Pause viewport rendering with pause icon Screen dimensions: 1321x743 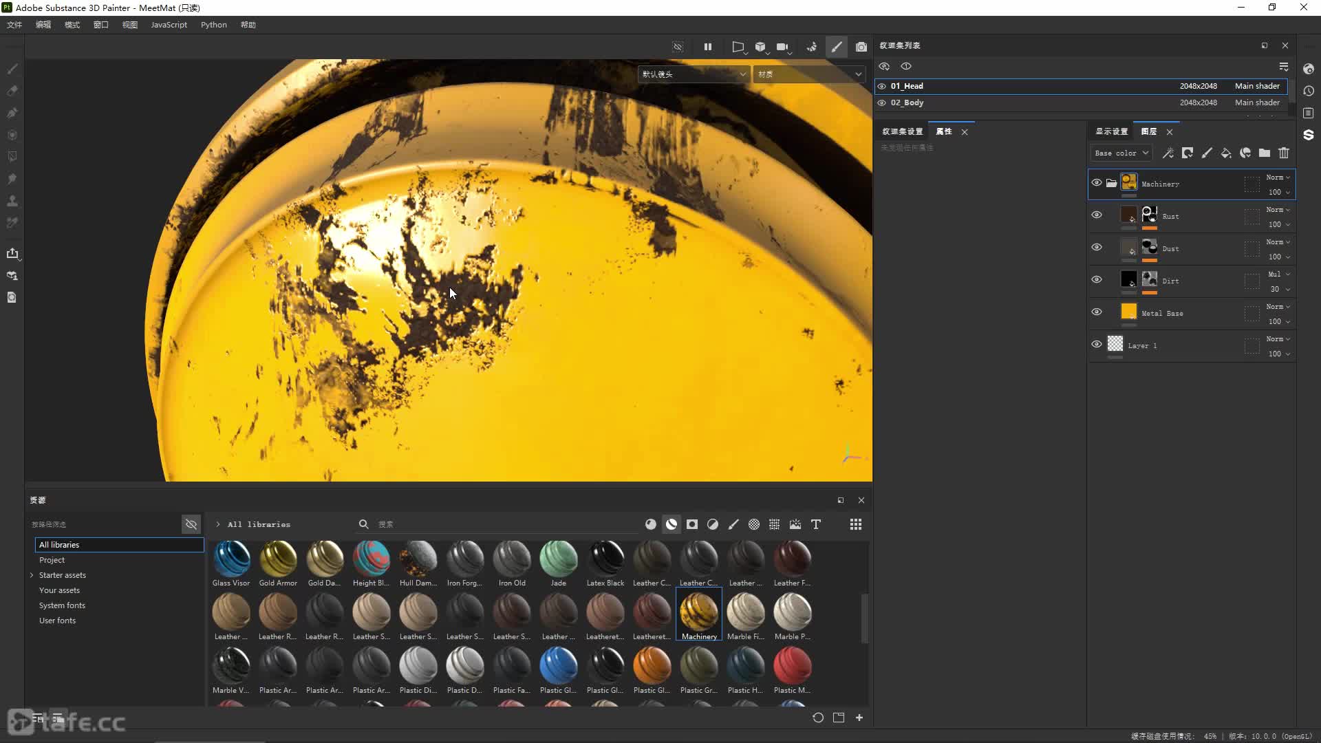click(708, 47)
